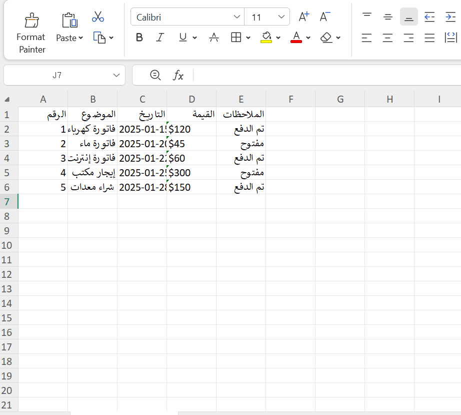Viewport: 461px width, 415px height.
Task: Click cell with $120 value
Action: [191, 129]
